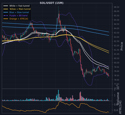Click the 80.50 price axis label
Screen dimensions: 125x115
(x=116, y=59)
